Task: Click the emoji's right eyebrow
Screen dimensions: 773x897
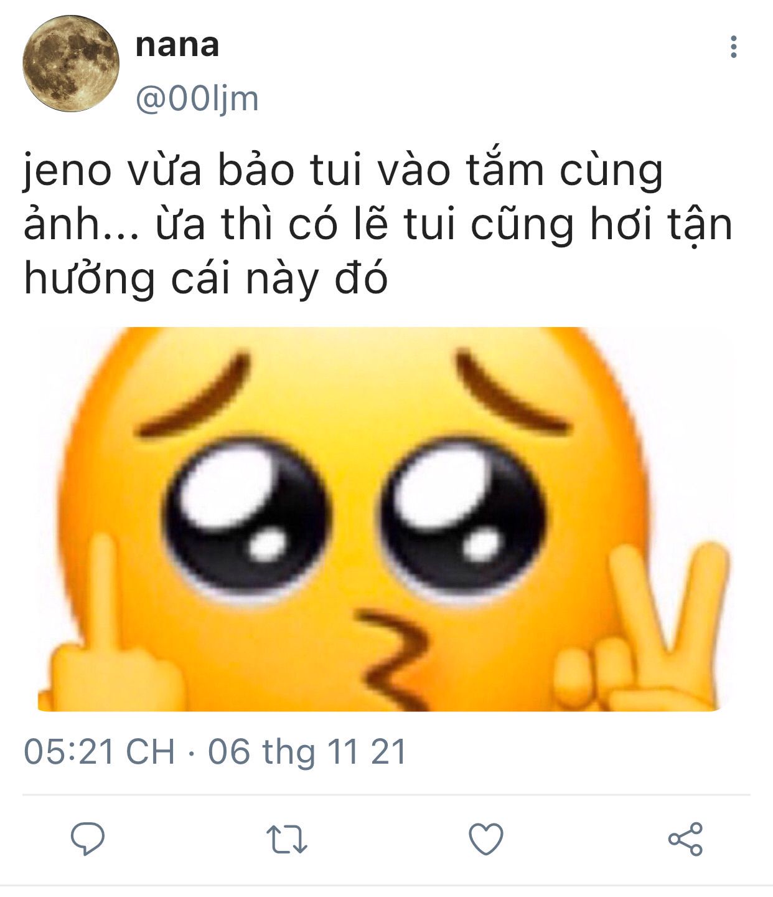Action: pos(513,392)
